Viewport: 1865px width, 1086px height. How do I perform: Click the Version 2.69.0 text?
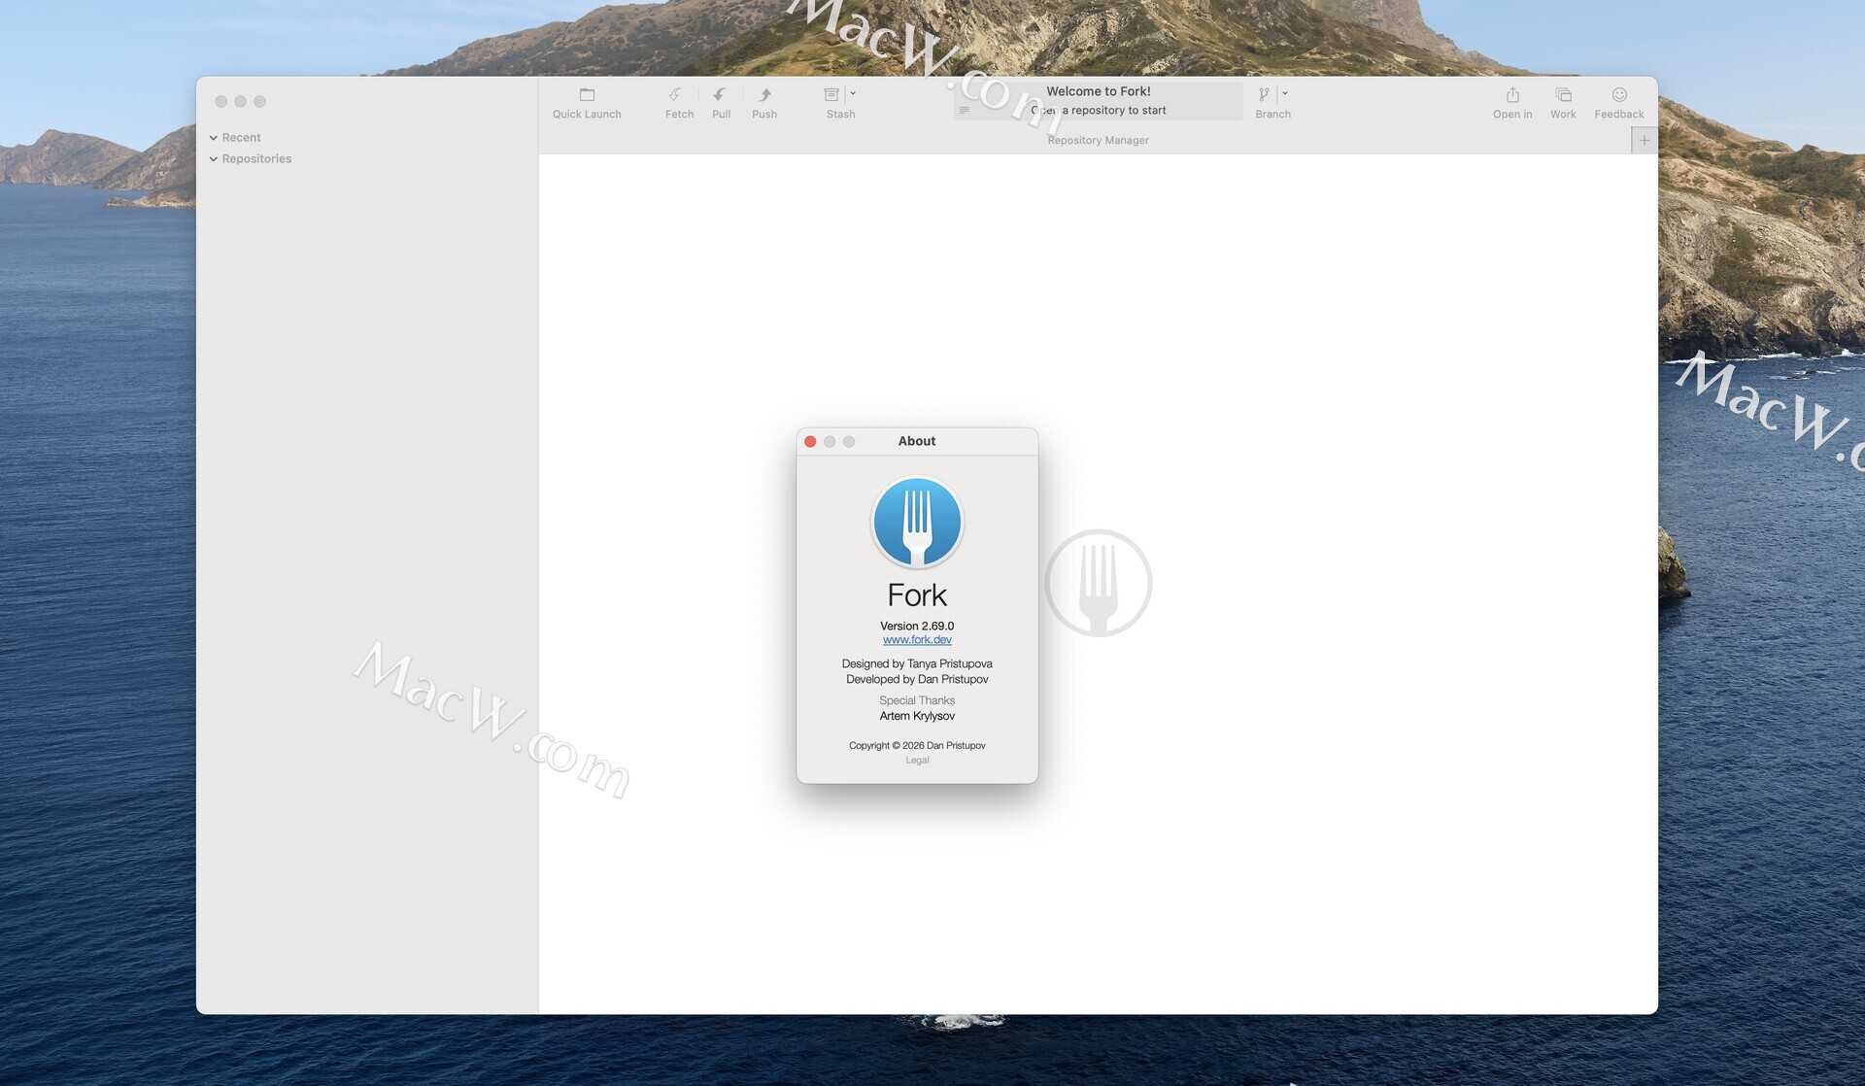917,627
